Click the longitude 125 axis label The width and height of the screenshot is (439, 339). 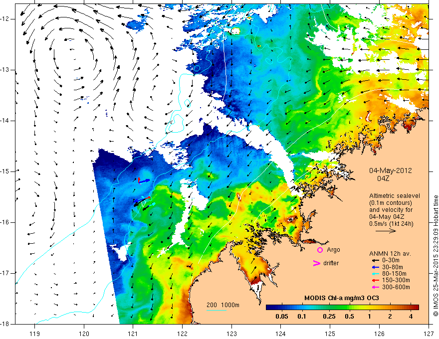click(330, 334)
